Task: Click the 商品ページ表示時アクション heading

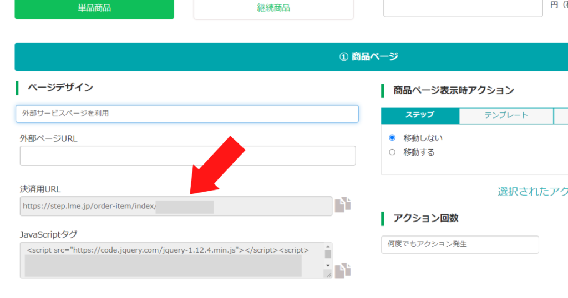Action: [454, 90]
